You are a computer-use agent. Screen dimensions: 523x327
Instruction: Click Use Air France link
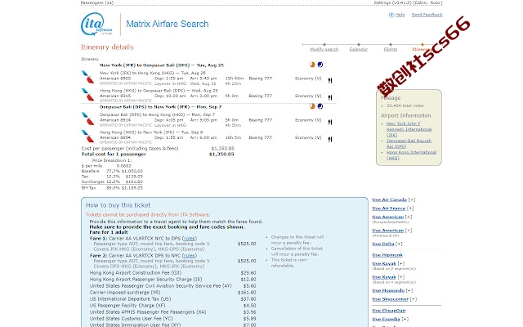coord(389,208)
